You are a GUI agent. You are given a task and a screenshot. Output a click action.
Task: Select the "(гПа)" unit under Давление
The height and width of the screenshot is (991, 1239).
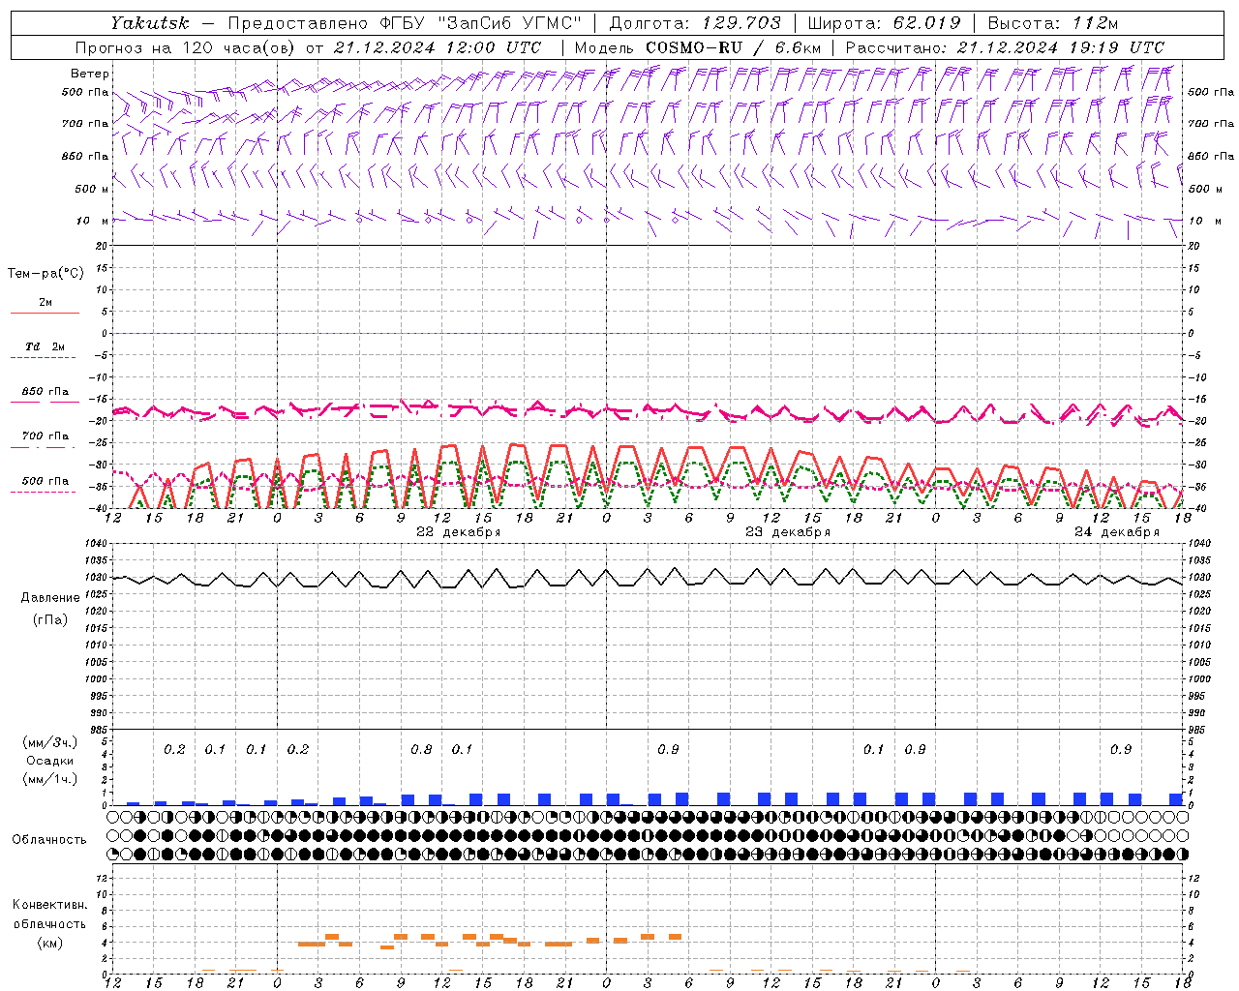(50, 619)
